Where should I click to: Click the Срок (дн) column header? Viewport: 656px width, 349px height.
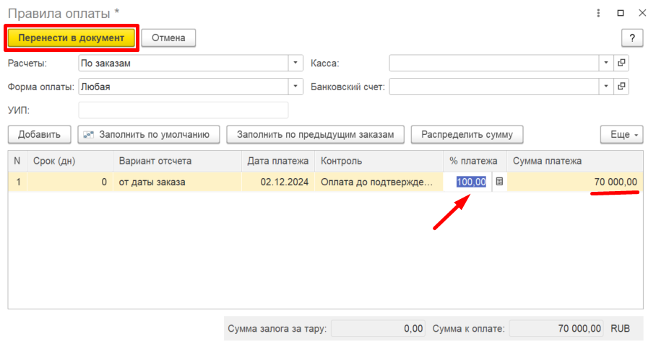coord(70,161)
